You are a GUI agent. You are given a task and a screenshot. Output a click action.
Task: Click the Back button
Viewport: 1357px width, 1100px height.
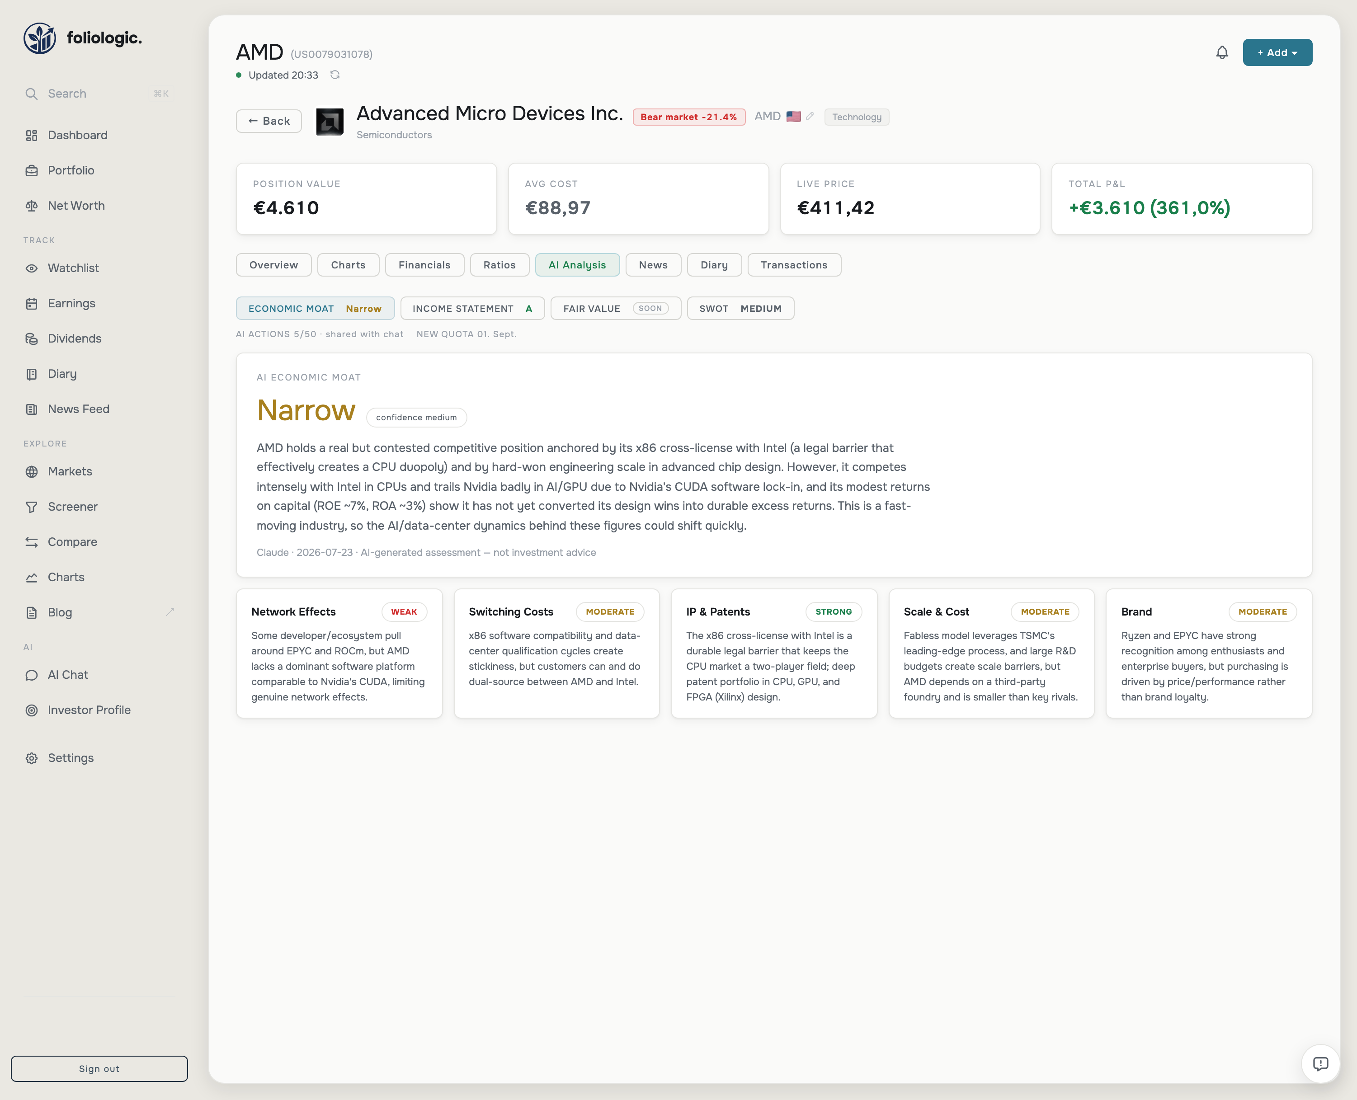[x=269, y=121]
